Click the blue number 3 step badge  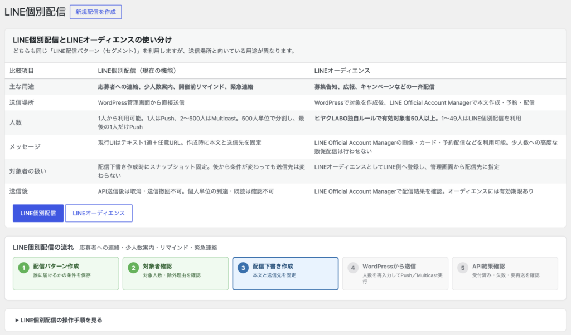point(243,268)
